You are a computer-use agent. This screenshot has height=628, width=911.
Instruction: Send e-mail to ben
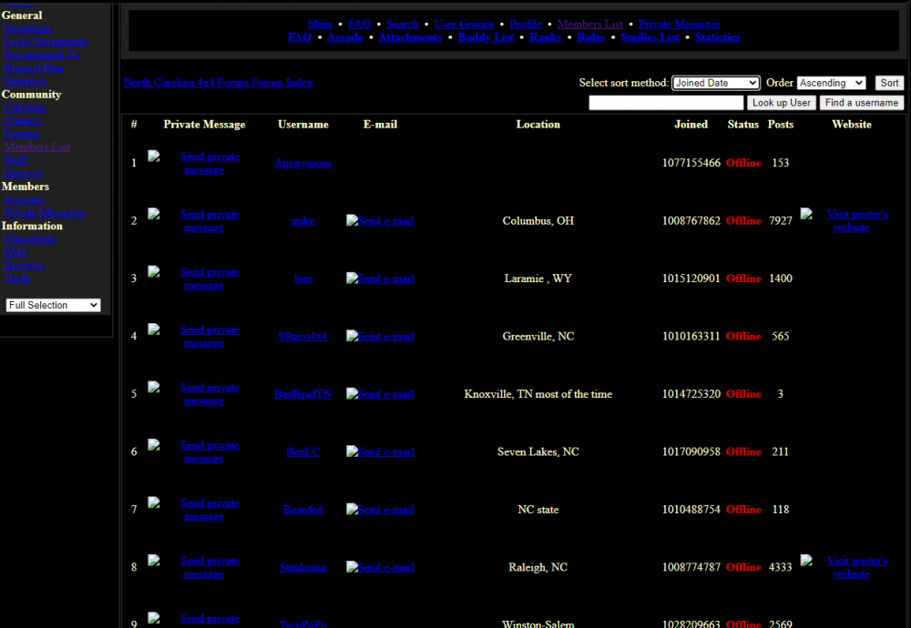380,279
